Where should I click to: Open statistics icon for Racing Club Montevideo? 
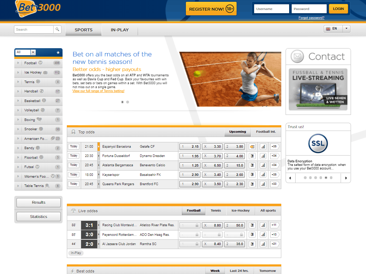[x=263, y=225]
